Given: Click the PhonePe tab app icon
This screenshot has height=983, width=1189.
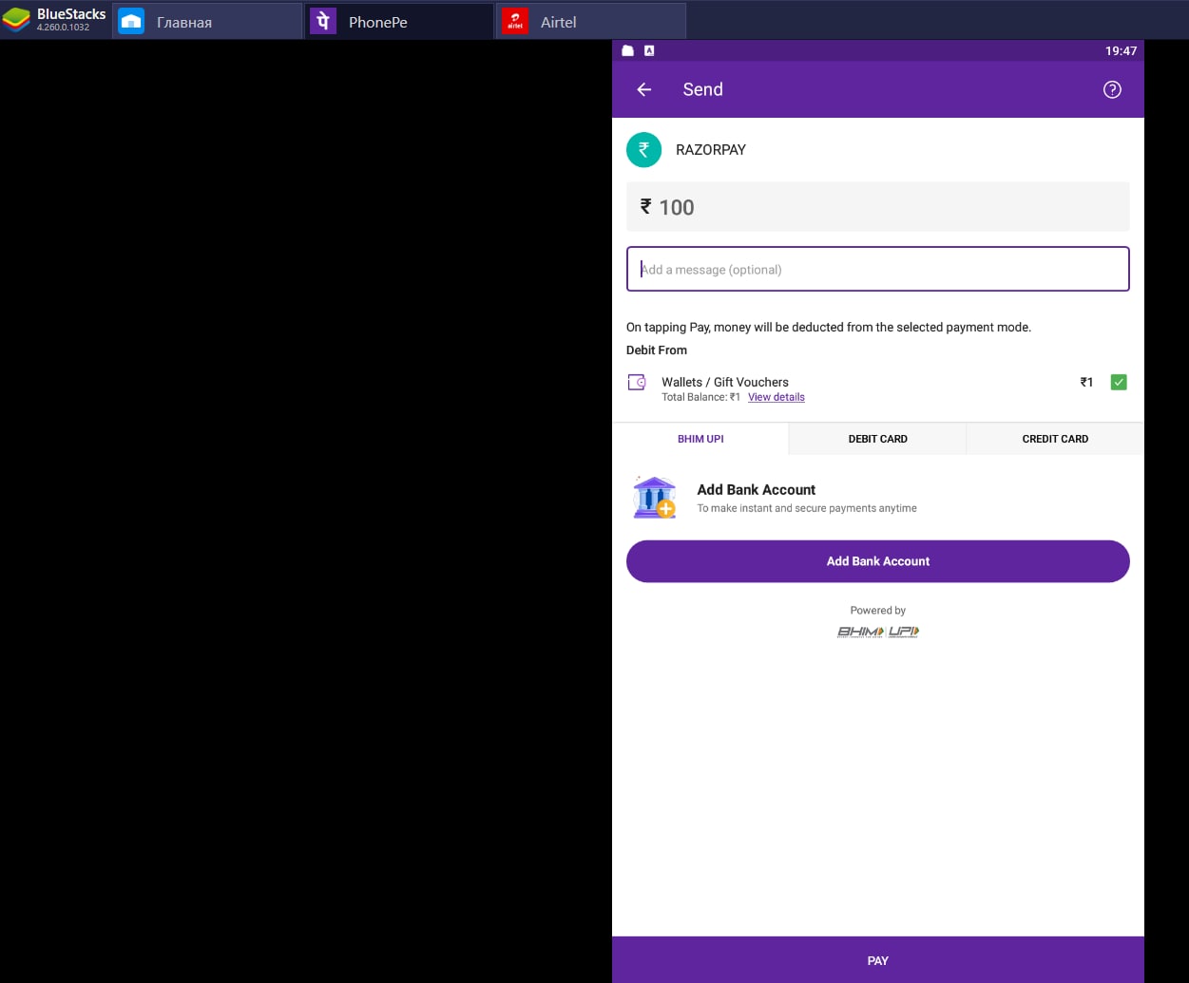Looking at the screenshot, I should click(x=323, y=21).
